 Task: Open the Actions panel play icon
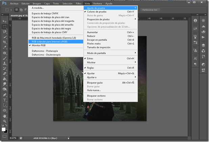(203, 37)
